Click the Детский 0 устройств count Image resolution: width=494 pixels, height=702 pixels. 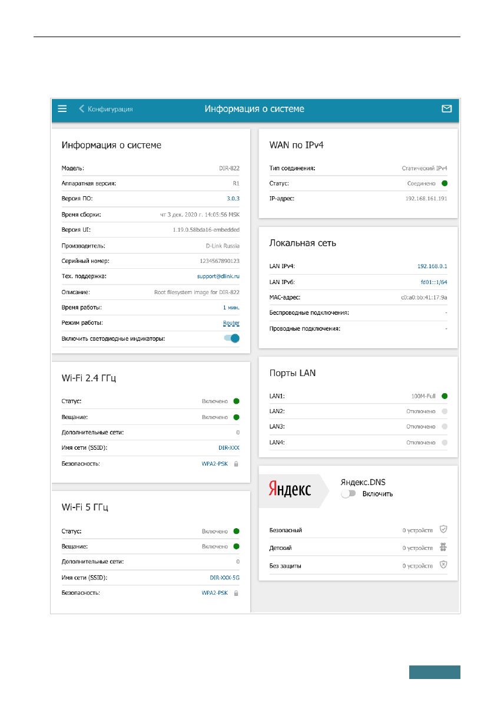click(417, 548)
